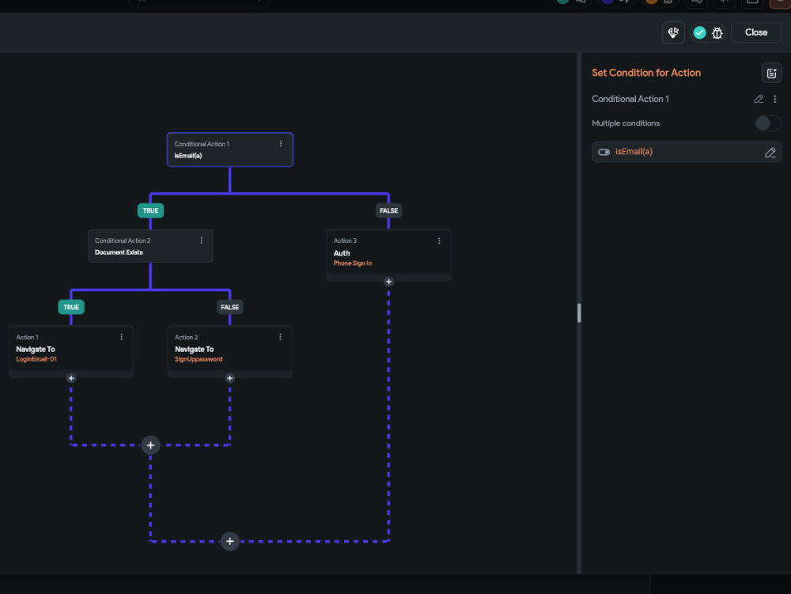Click the Document Exists condition text
The height and width of the screenshot is (594, 791).
tap(119, 252)
